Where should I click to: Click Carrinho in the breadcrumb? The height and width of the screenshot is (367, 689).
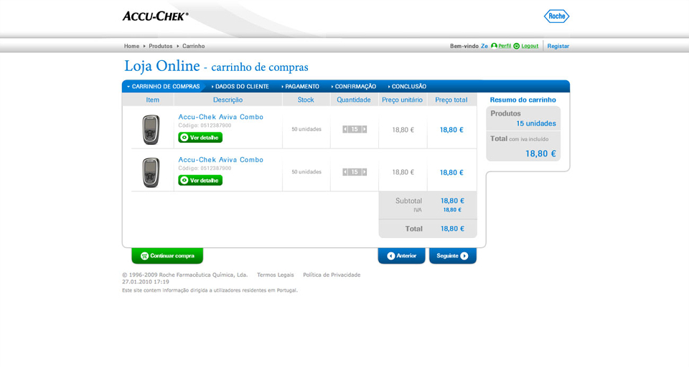[x=193, y=46]
